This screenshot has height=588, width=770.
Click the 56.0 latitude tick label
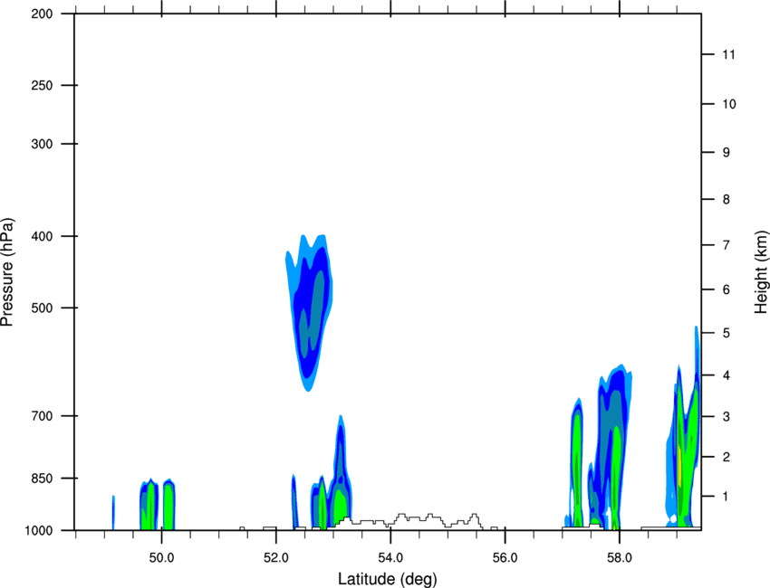[x=505, y=558]
